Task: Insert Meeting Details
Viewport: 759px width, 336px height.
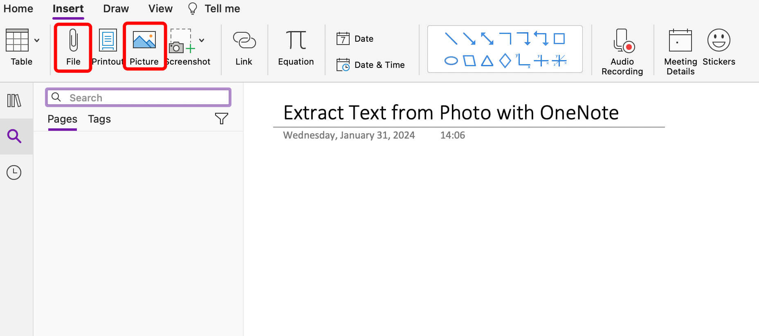Action: pyautogui.click(x=680, y=52)
